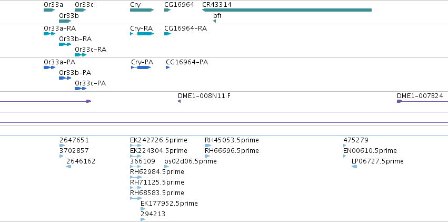Select the 475279 feature
This screenshot has height=222, width=448.
(345, 146)
